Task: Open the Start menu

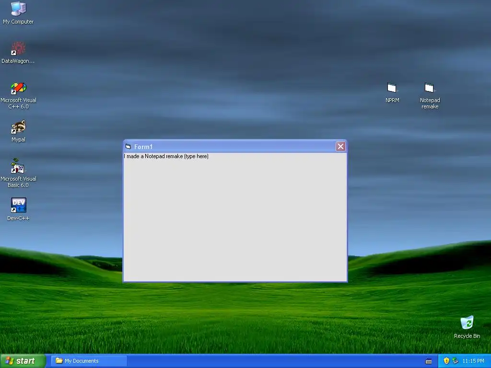Action: (23, 361)
